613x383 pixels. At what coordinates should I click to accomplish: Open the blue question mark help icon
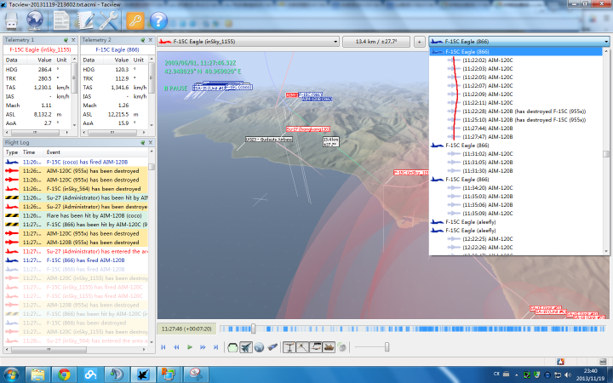tap(158, 19)
